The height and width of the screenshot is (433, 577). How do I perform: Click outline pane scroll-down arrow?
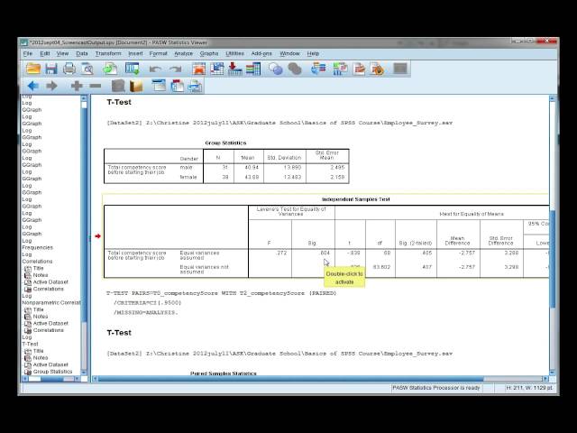[x=84, y=372]
